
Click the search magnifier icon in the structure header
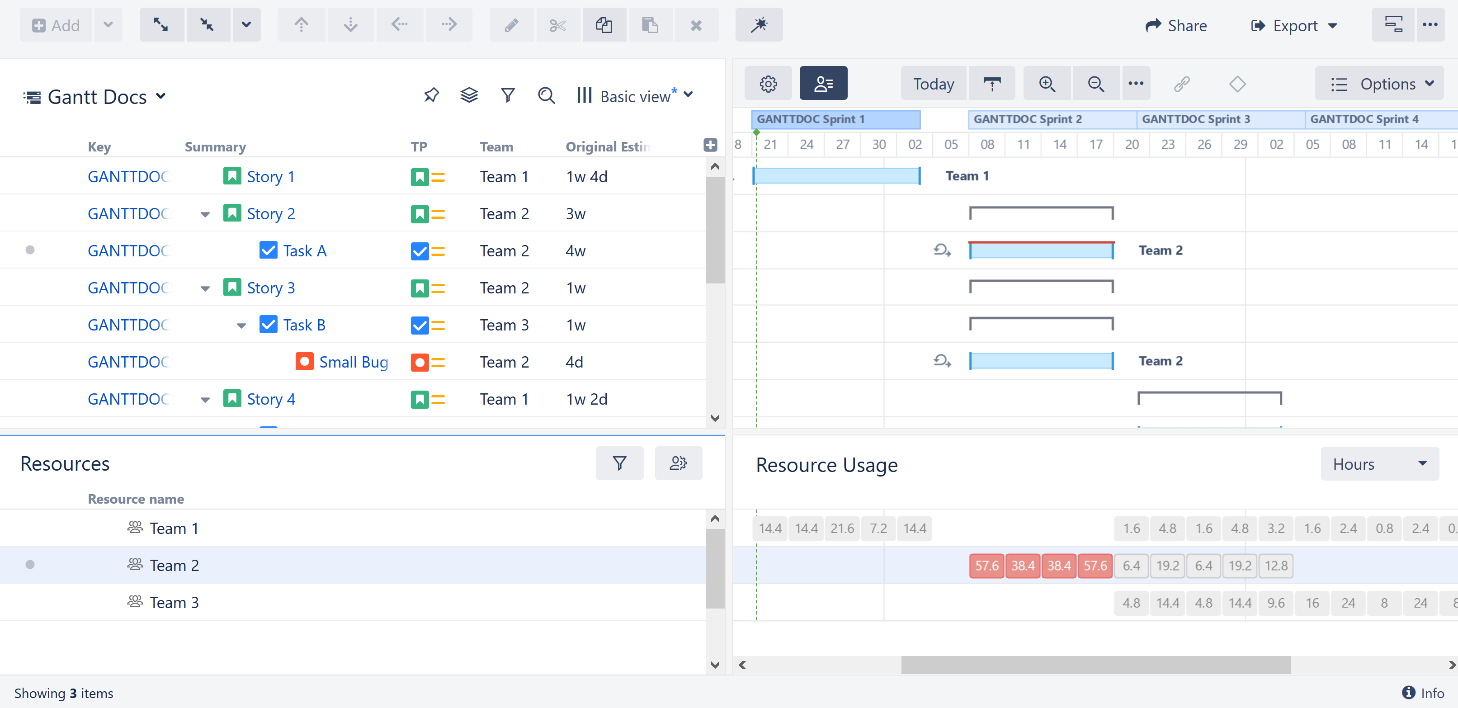click(x=546, y=95)
